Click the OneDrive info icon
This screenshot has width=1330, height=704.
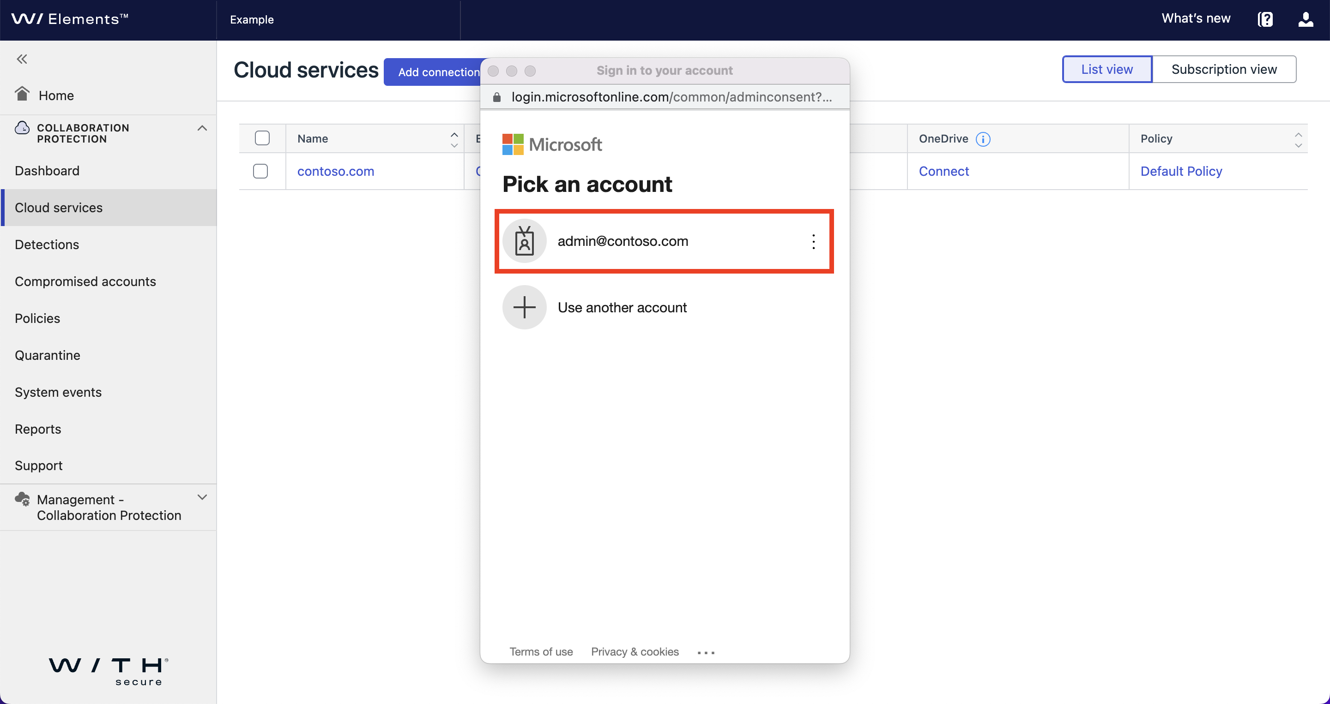(983, 139)
